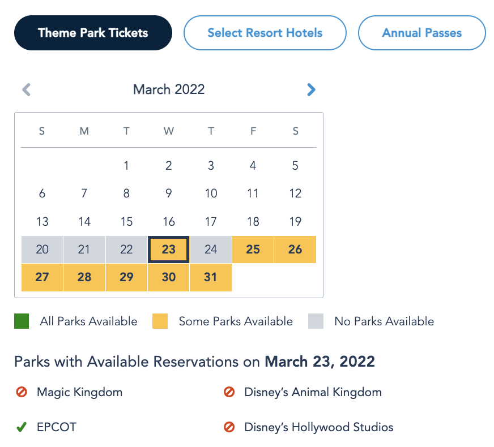Click the March 2022 month heading
This screenshot has height=447, width=494.
(169, 89)
